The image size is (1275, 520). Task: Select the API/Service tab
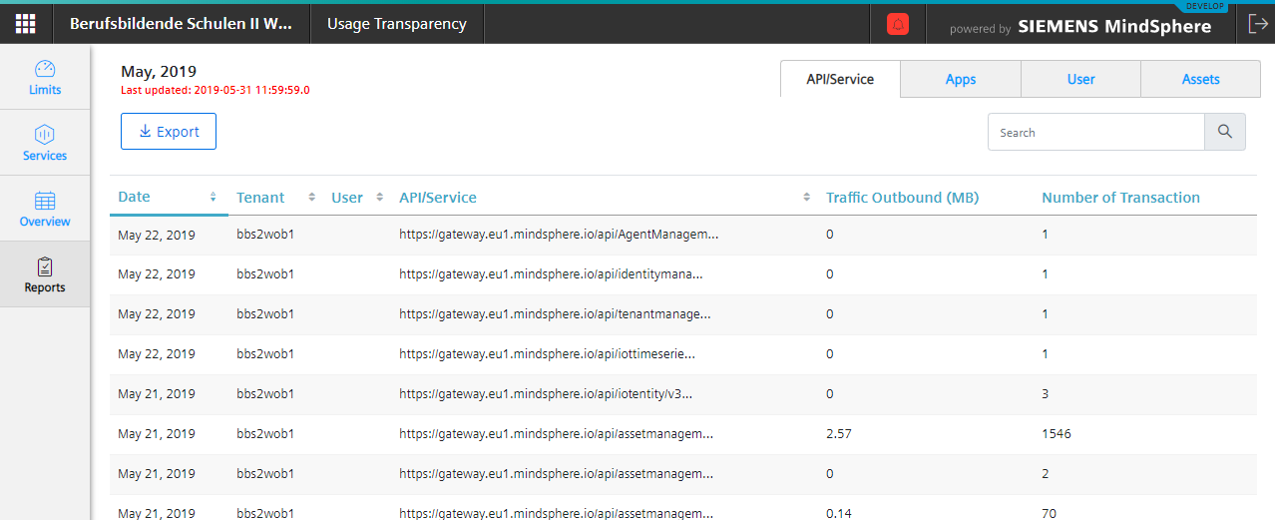click(840, 79)
